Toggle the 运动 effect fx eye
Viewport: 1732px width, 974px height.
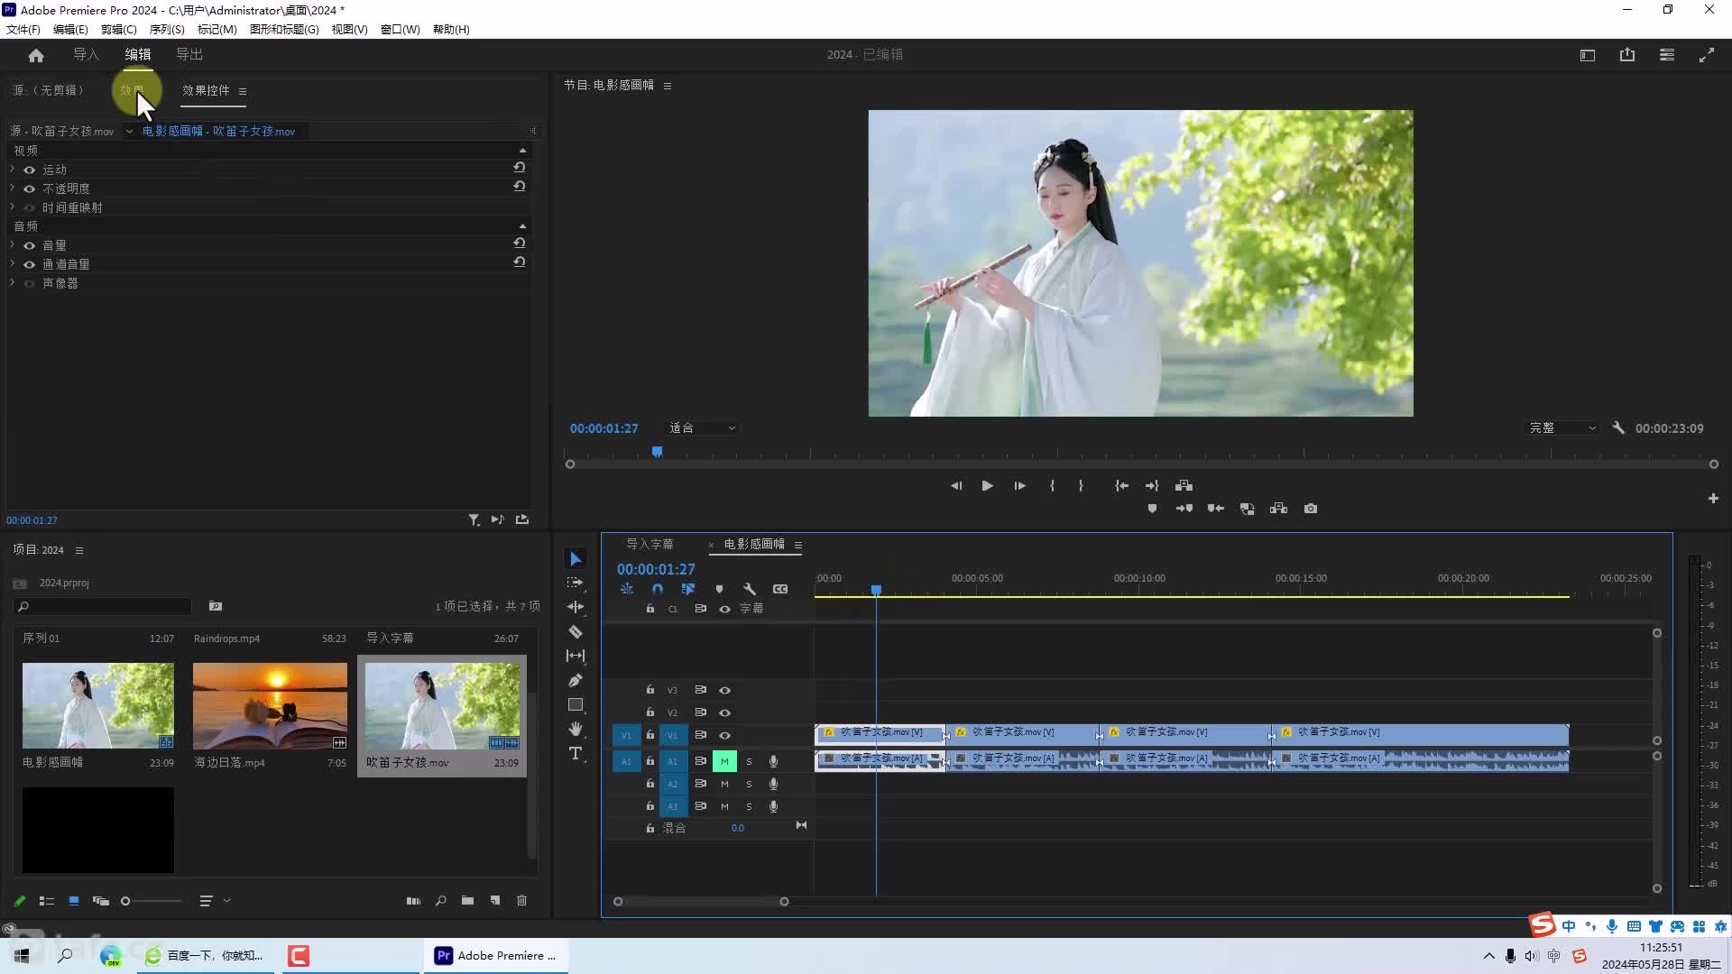coord(30,170)
